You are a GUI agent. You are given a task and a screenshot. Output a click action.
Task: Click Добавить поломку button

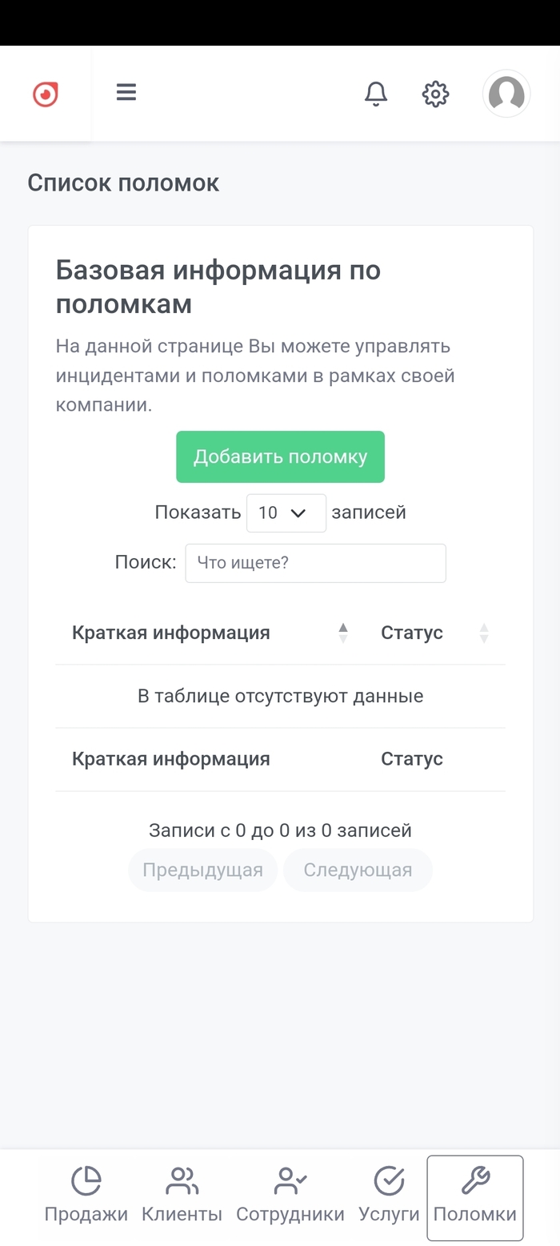[x=280, y=457]
